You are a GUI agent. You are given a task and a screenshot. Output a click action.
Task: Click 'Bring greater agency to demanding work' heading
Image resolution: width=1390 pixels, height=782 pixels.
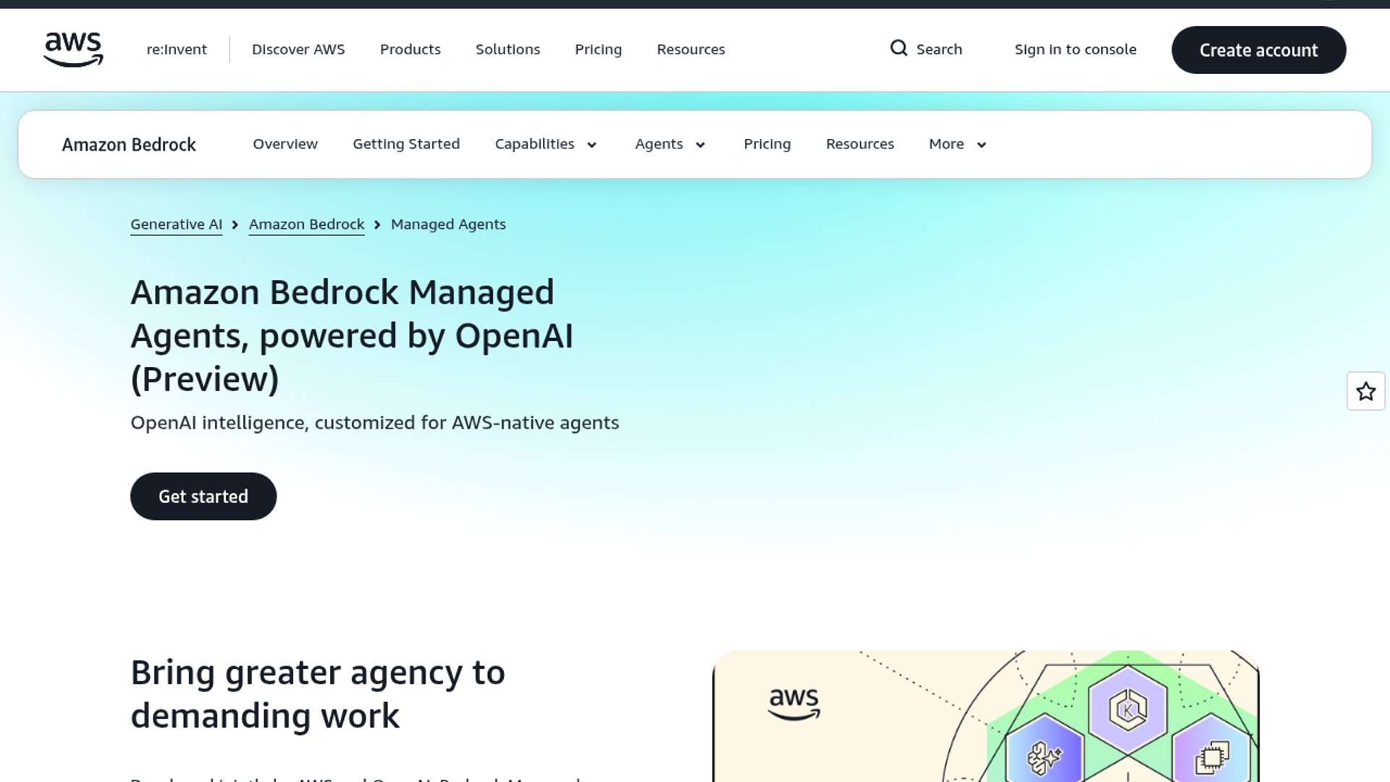pyautogui.click(x=318, y=694)
